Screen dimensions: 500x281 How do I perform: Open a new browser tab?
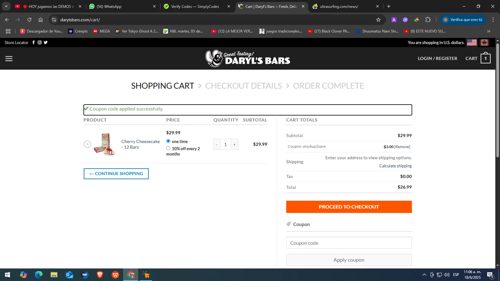coord(389,6)
